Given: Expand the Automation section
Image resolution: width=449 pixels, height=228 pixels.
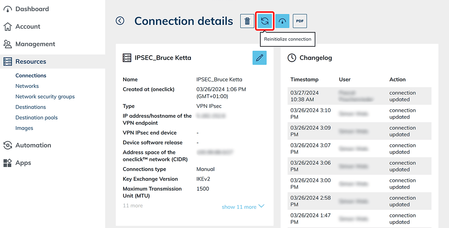Looking at the screenshot, I should (33, 145).
